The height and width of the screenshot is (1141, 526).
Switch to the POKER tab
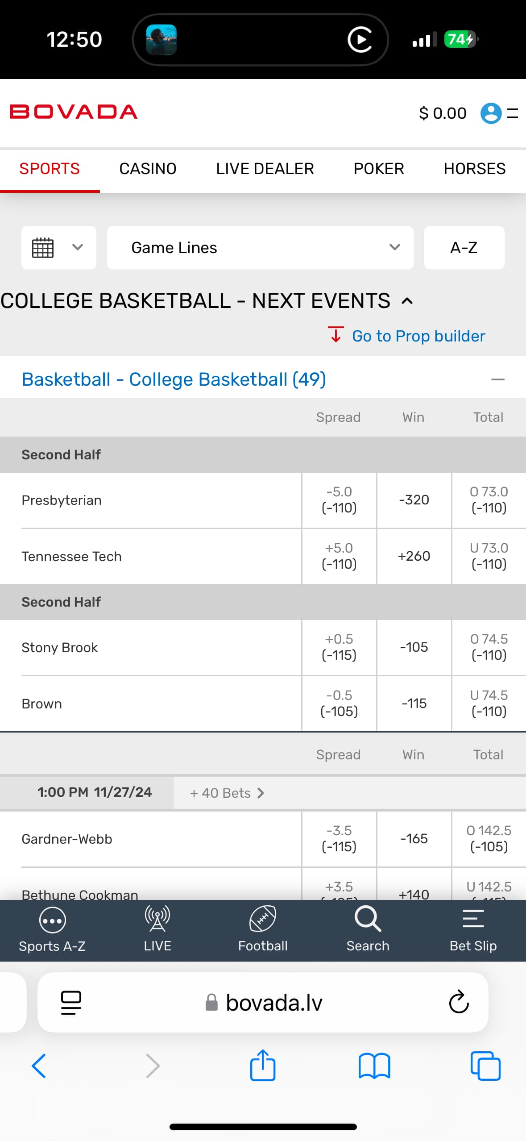tap(378, 169)
